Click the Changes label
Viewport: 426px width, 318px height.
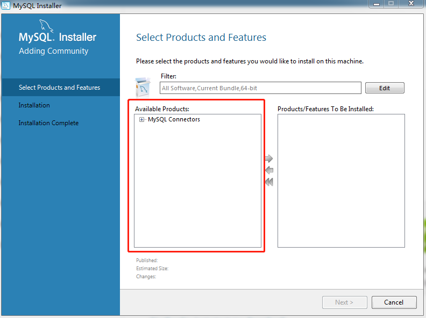(x=146, y=277)
